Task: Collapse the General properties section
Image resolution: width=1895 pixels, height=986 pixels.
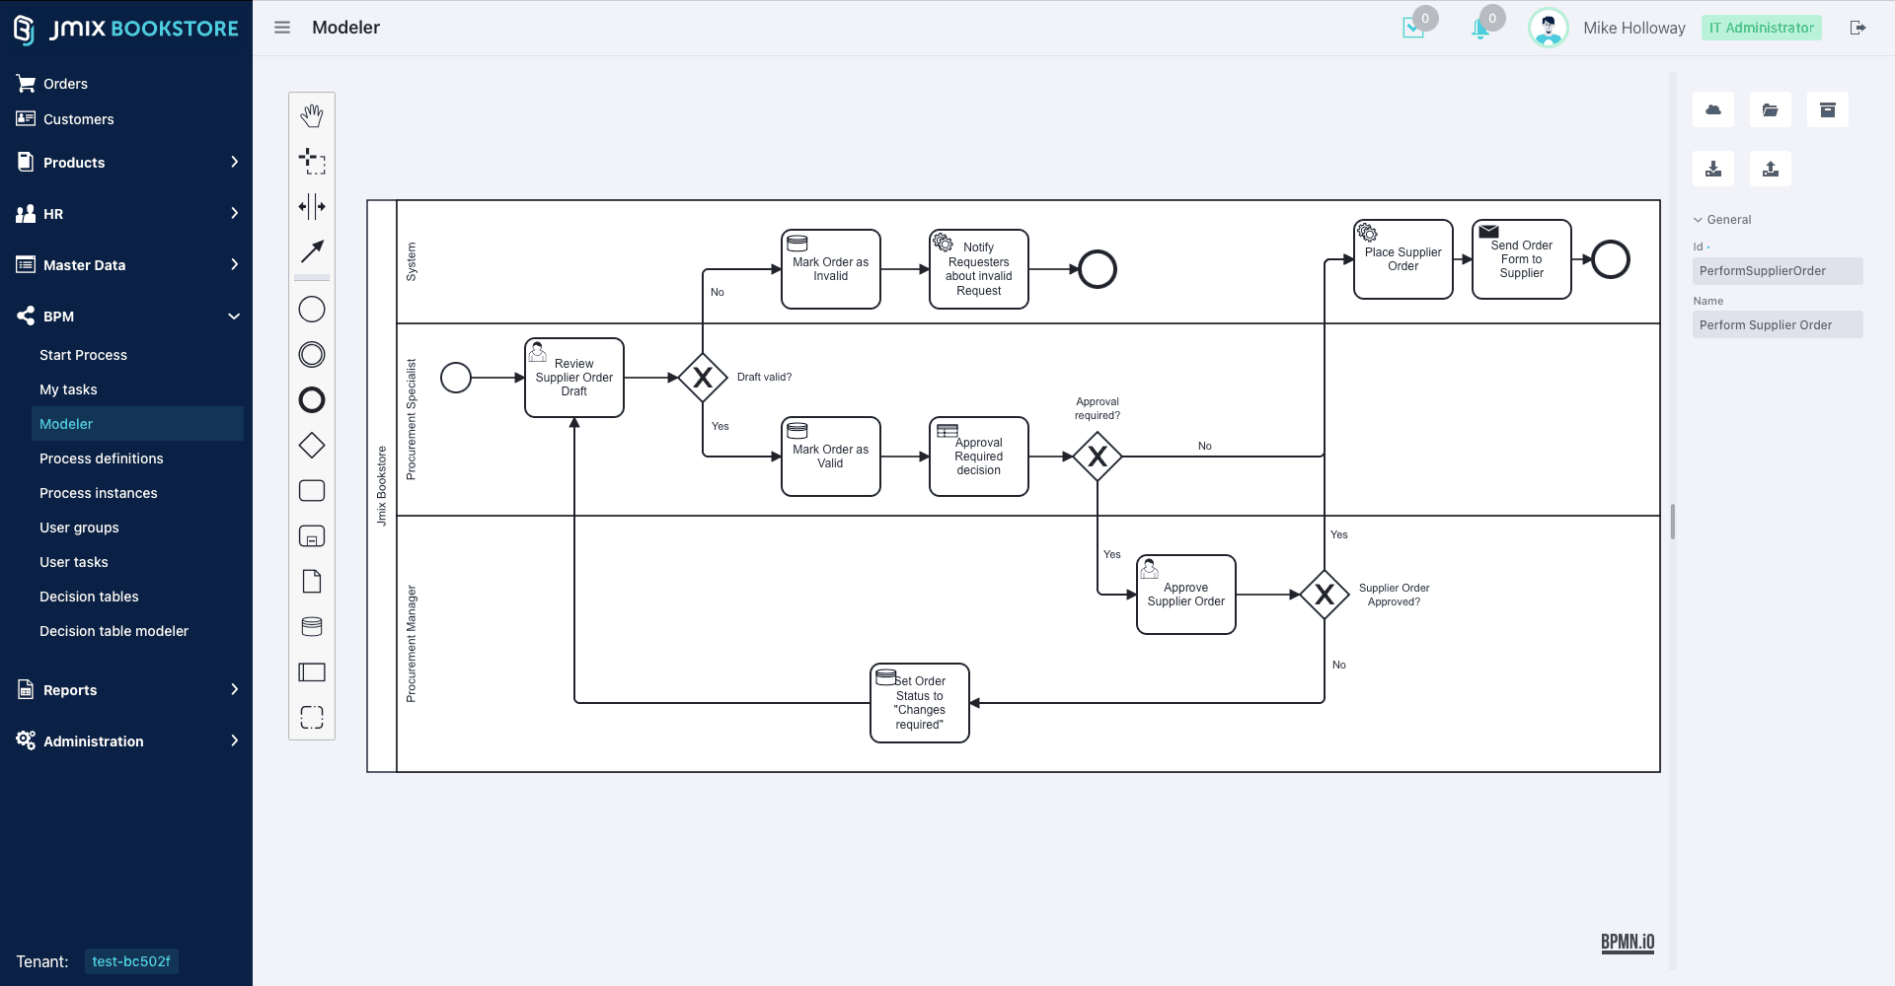Action: click(x=1722, y=220)
